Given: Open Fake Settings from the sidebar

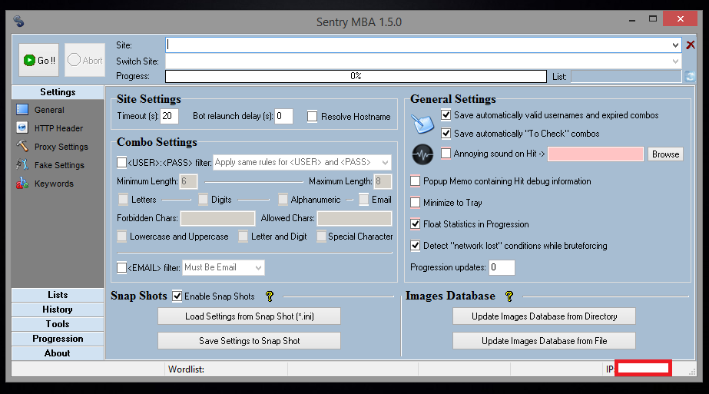Looking at the screenshot, I should pyautogui.click(x=59, y=165).
